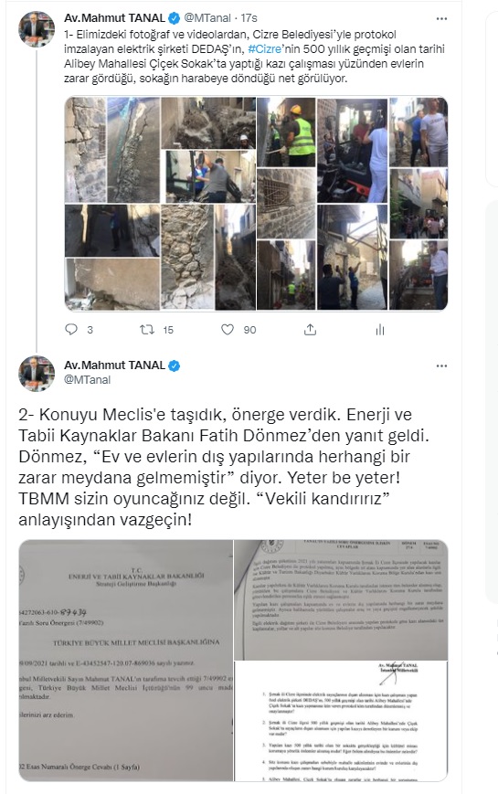Click Av.Mahmut TANAL name on first tweet
The width and height of the screenshot is (498, 794).
tap(114, 18)
